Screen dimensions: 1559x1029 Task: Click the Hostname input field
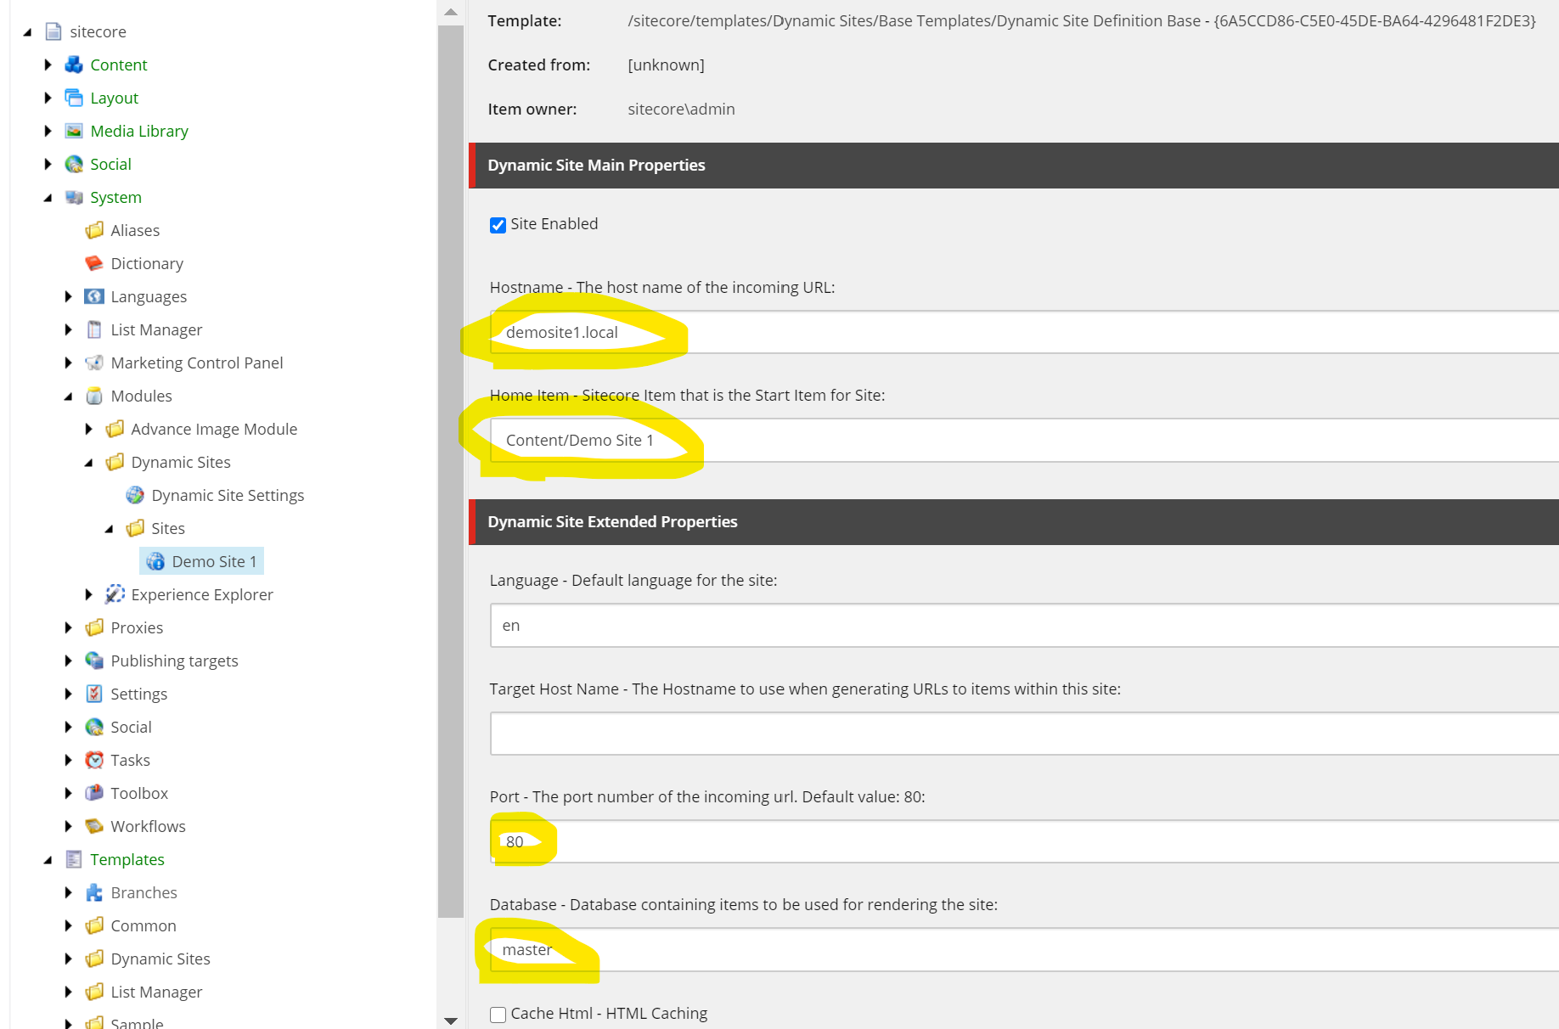click(1024, 332)
